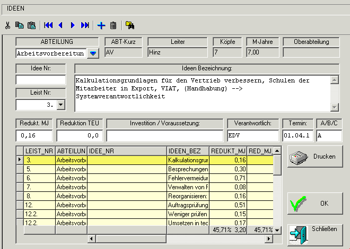Screen dimensions: 350x249
Task: Click the Verantwortlich field showing EDV
Action: pyautogui.click(x=253, y=135)
